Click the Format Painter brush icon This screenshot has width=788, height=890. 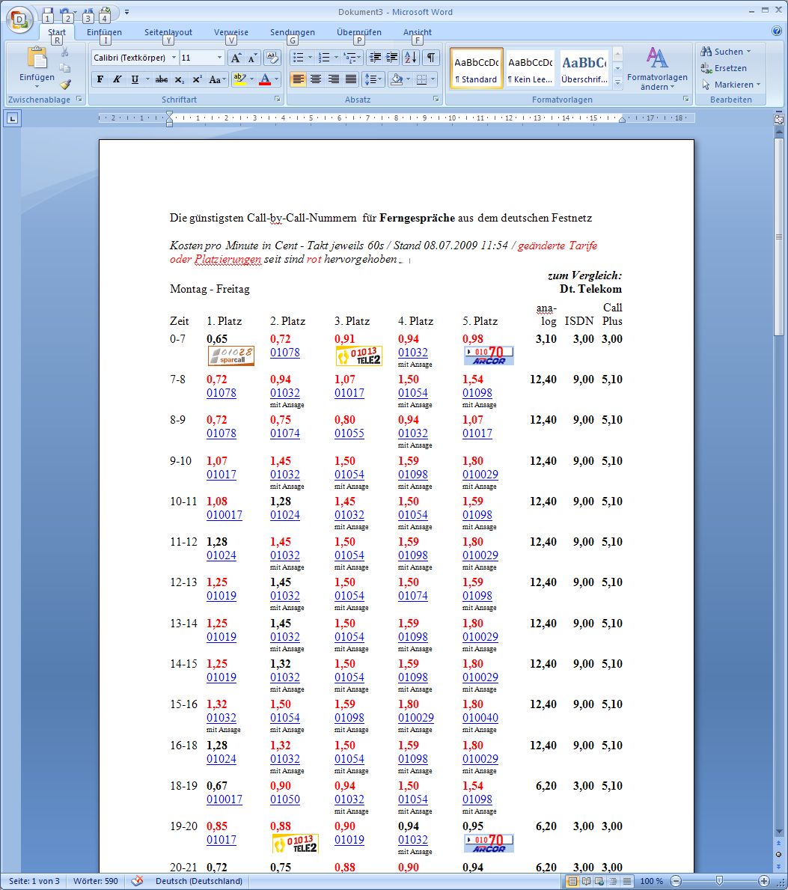coord(65,85)
